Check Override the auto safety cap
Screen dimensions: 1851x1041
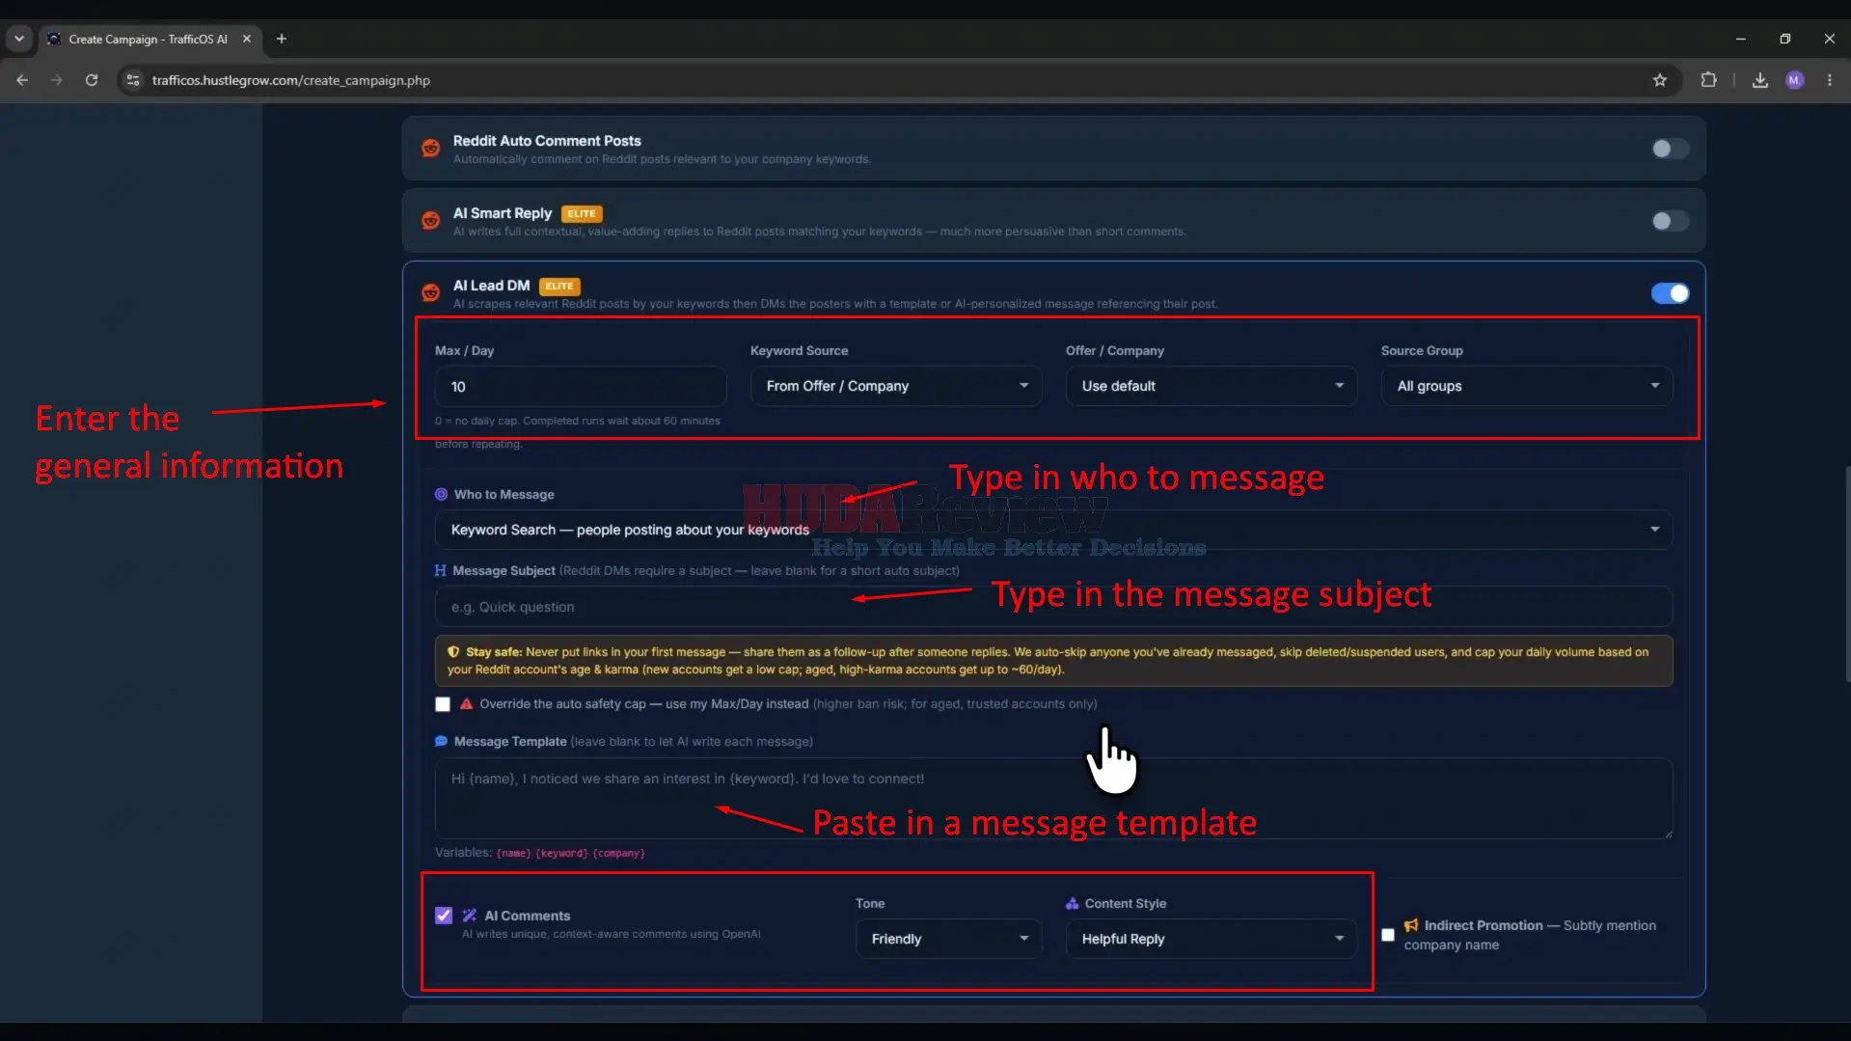443,704
